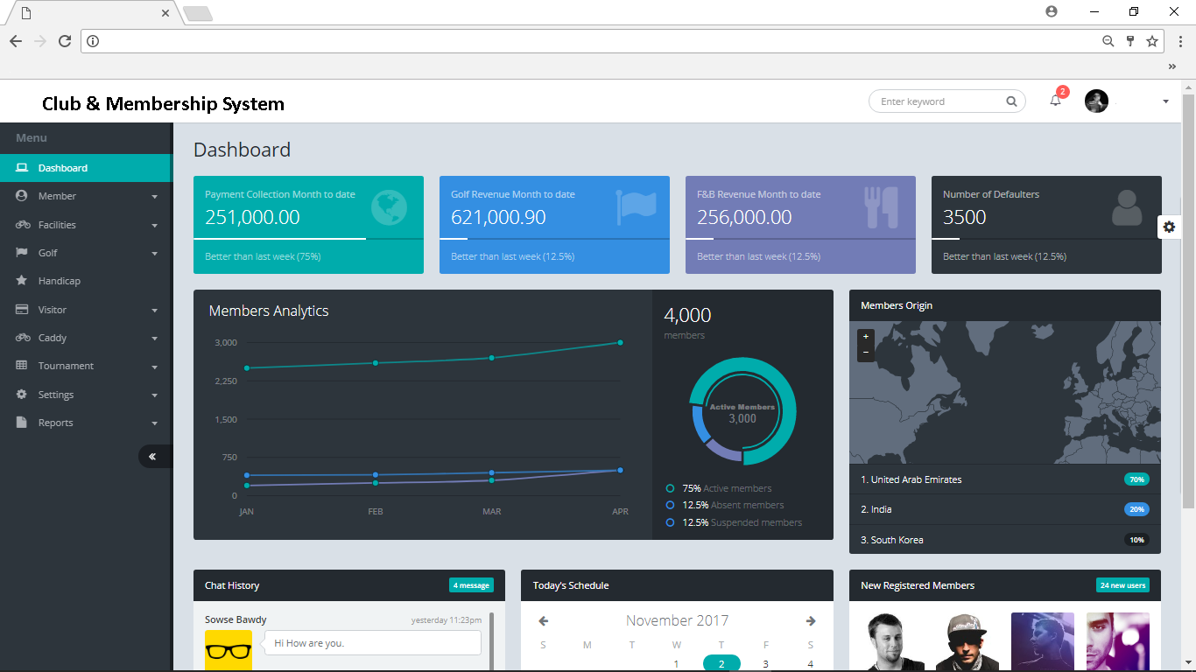Click the Reports document icon
Screen dimensions: 1196x672
tap(22, 423)
